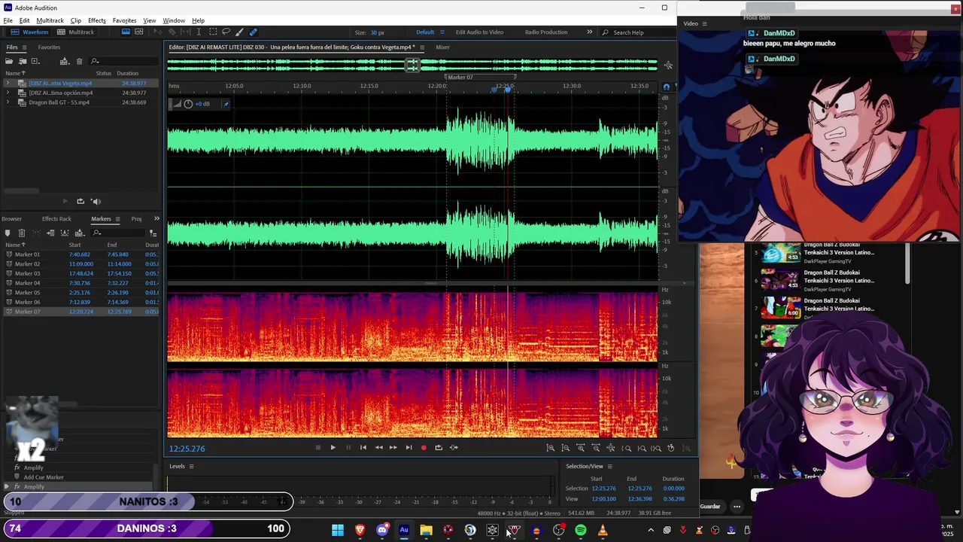Switch to the Effects Rack tab
The image size is (963, 542).
56,219
